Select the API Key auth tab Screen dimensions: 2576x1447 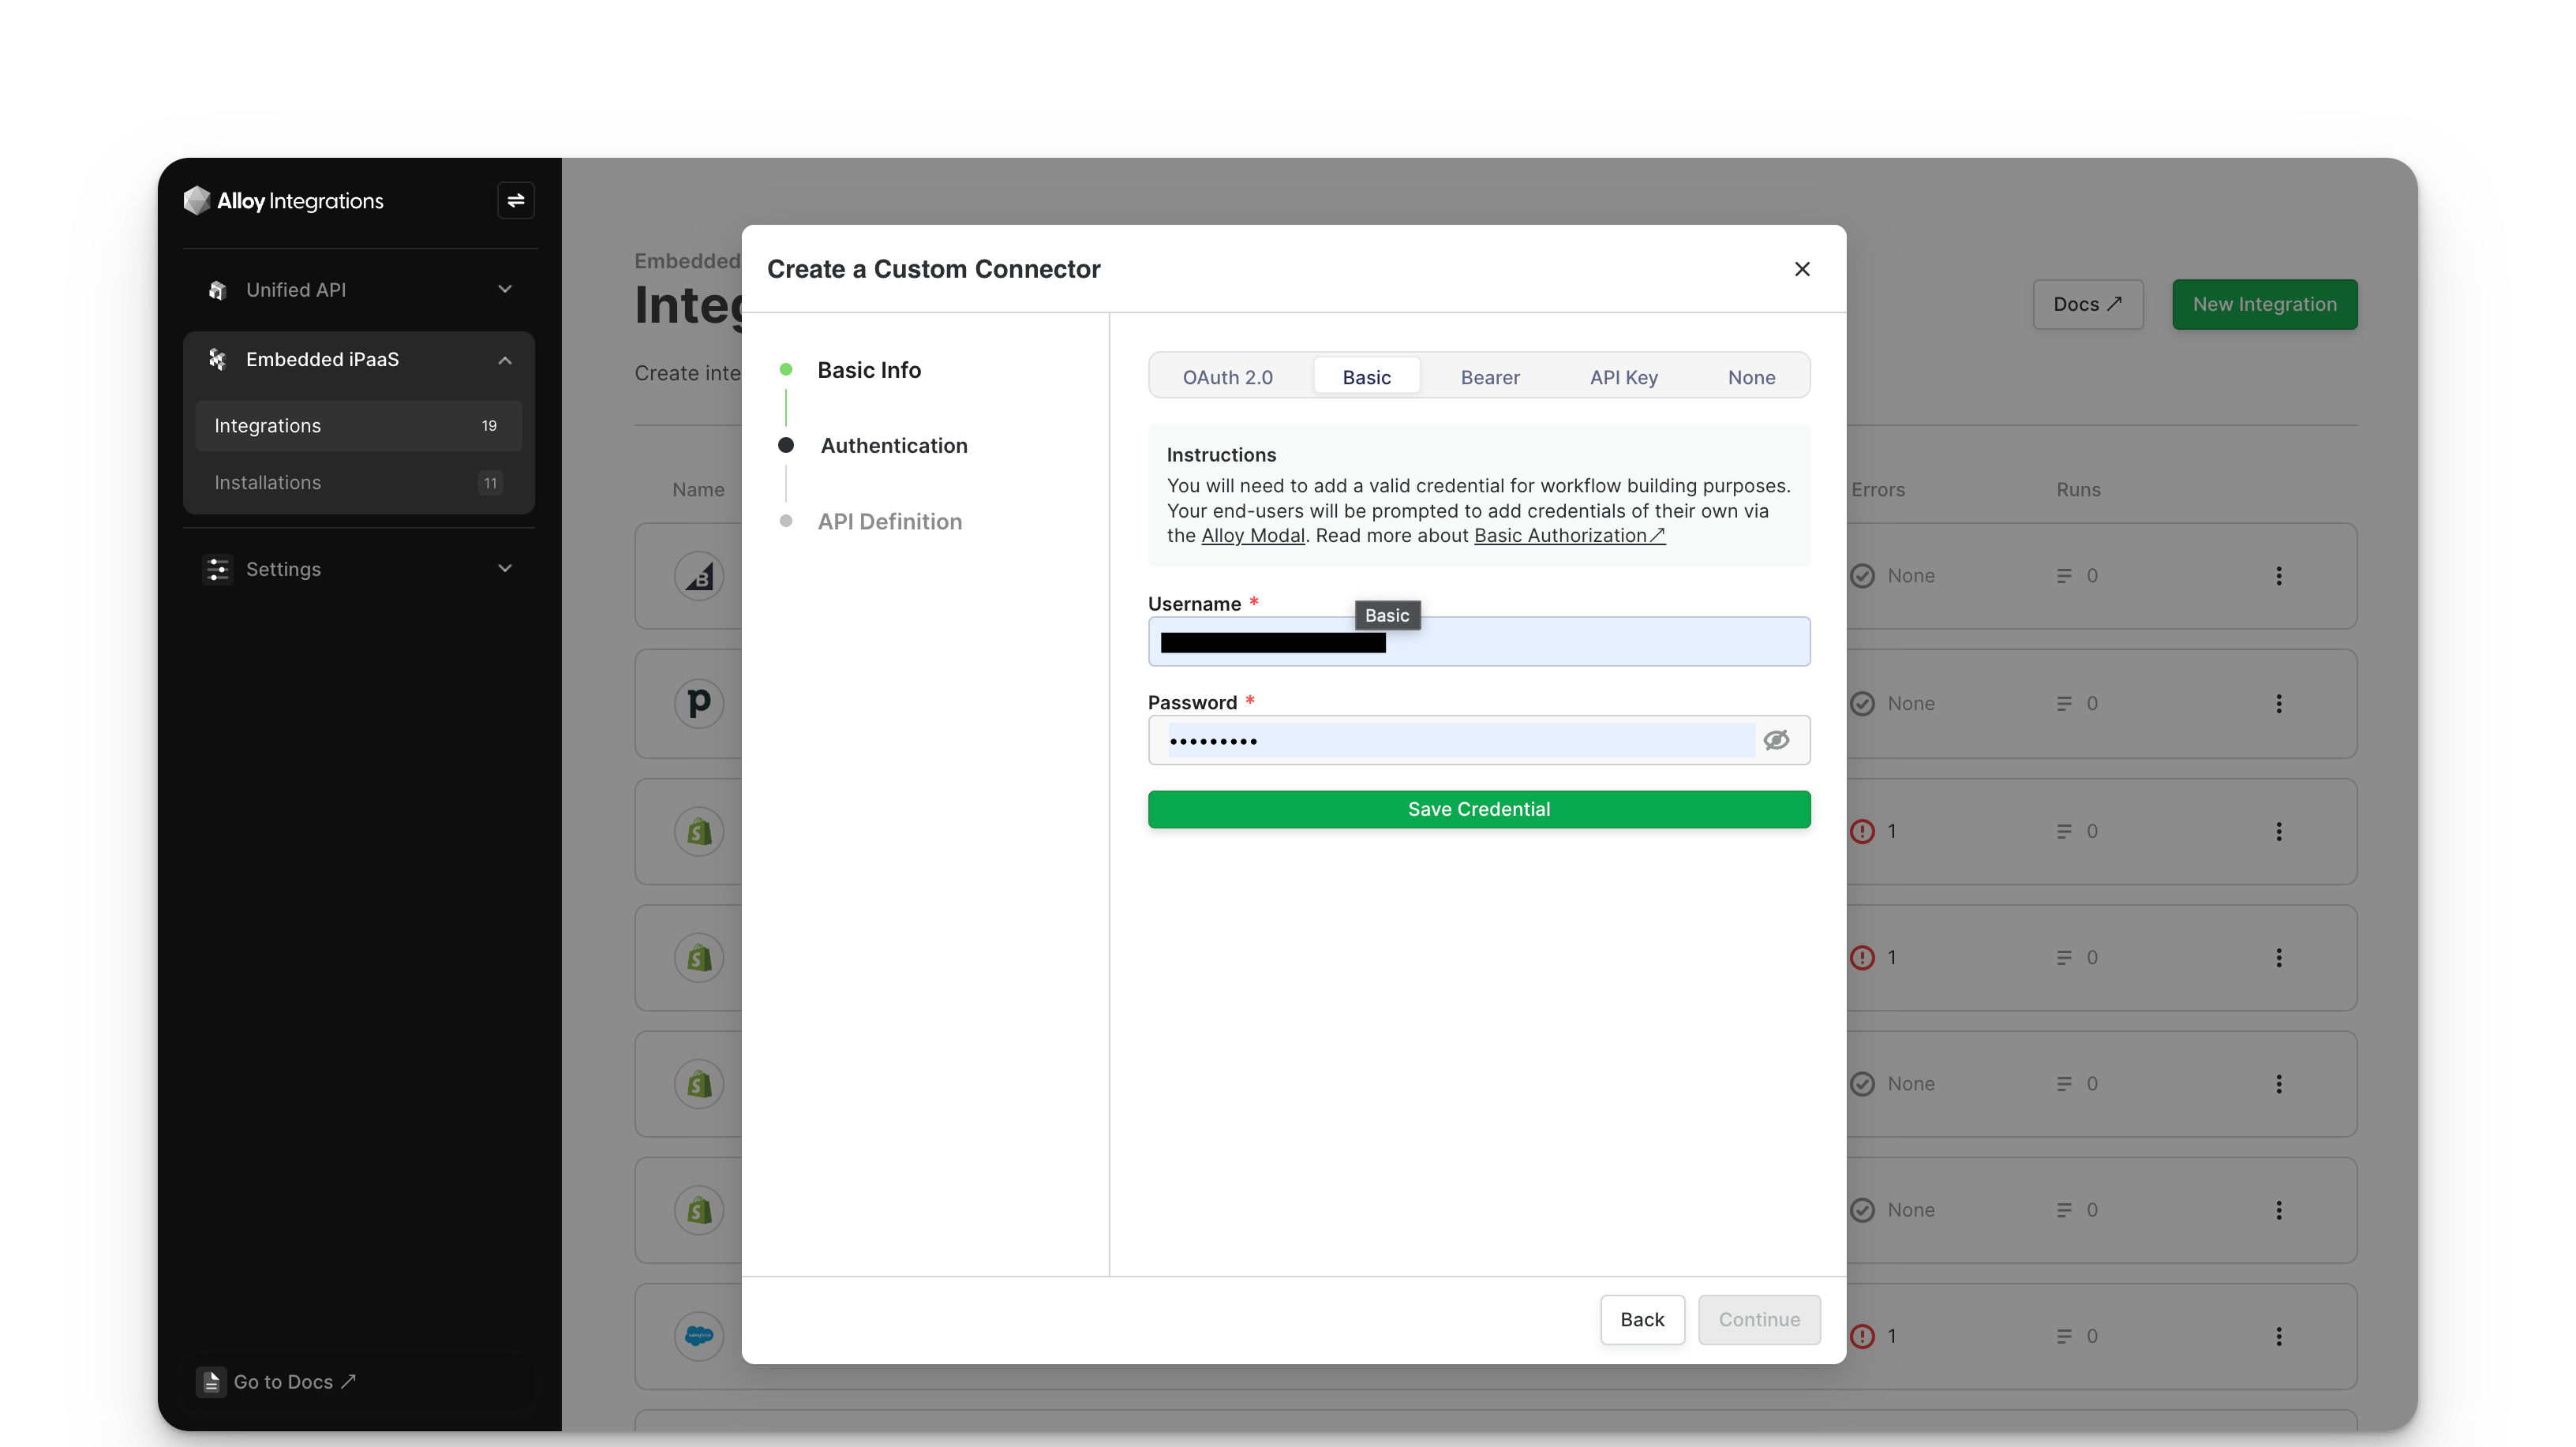click(x=1623, y=377)
